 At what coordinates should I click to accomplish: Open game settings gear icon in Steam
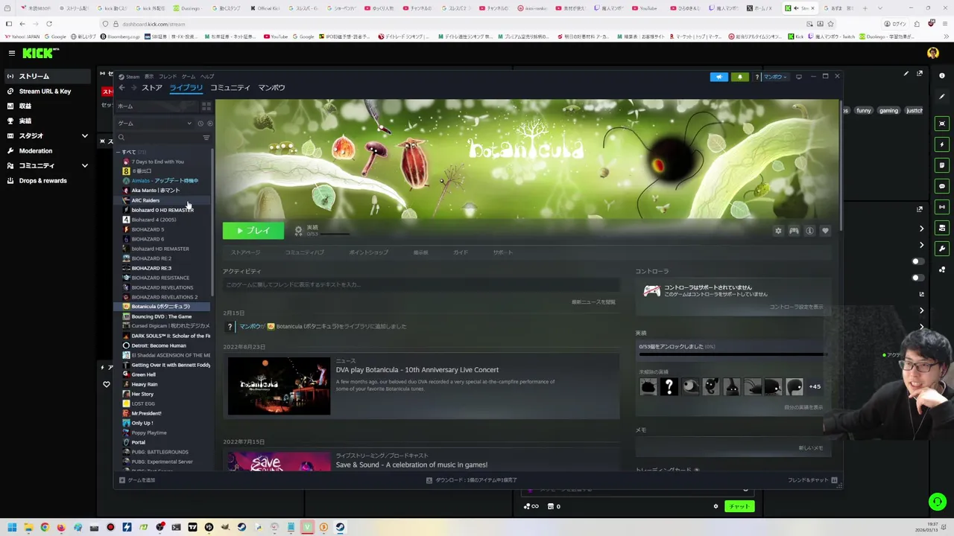pyautogui.click(x=778, y=231)
